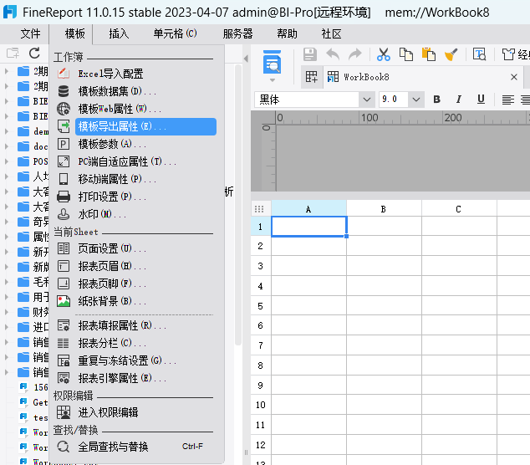
Task: Click the align left icon
Action: tap(508, 100)
